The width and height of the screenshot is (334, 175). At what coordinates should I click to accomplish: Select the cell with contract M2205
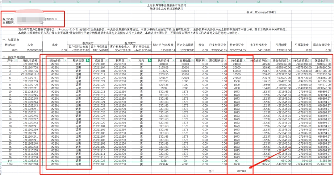pos(55,164)
